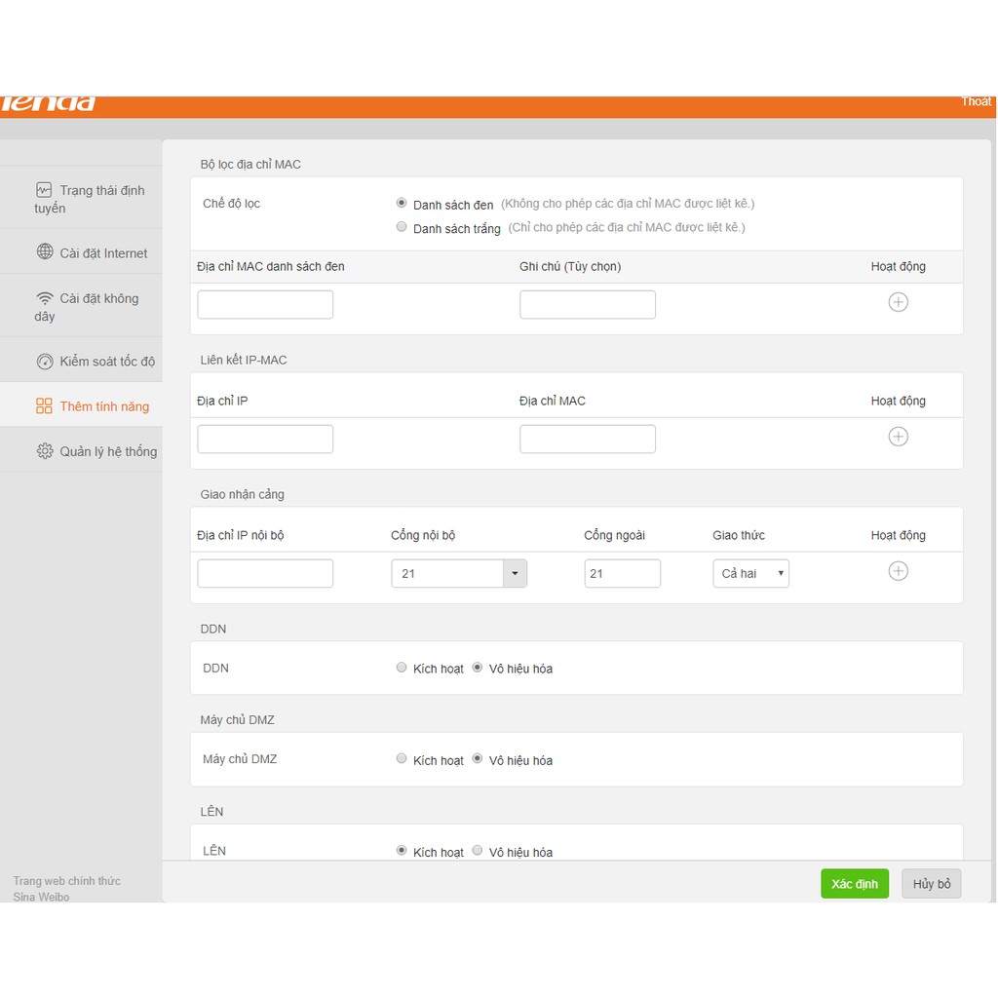
Task: Enable DDN with Kích hoạt radio
Action: [x=402, y=668]
